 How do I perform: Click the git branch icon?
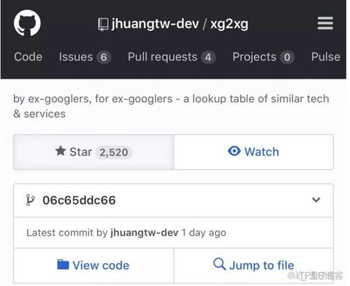[30, 200]
